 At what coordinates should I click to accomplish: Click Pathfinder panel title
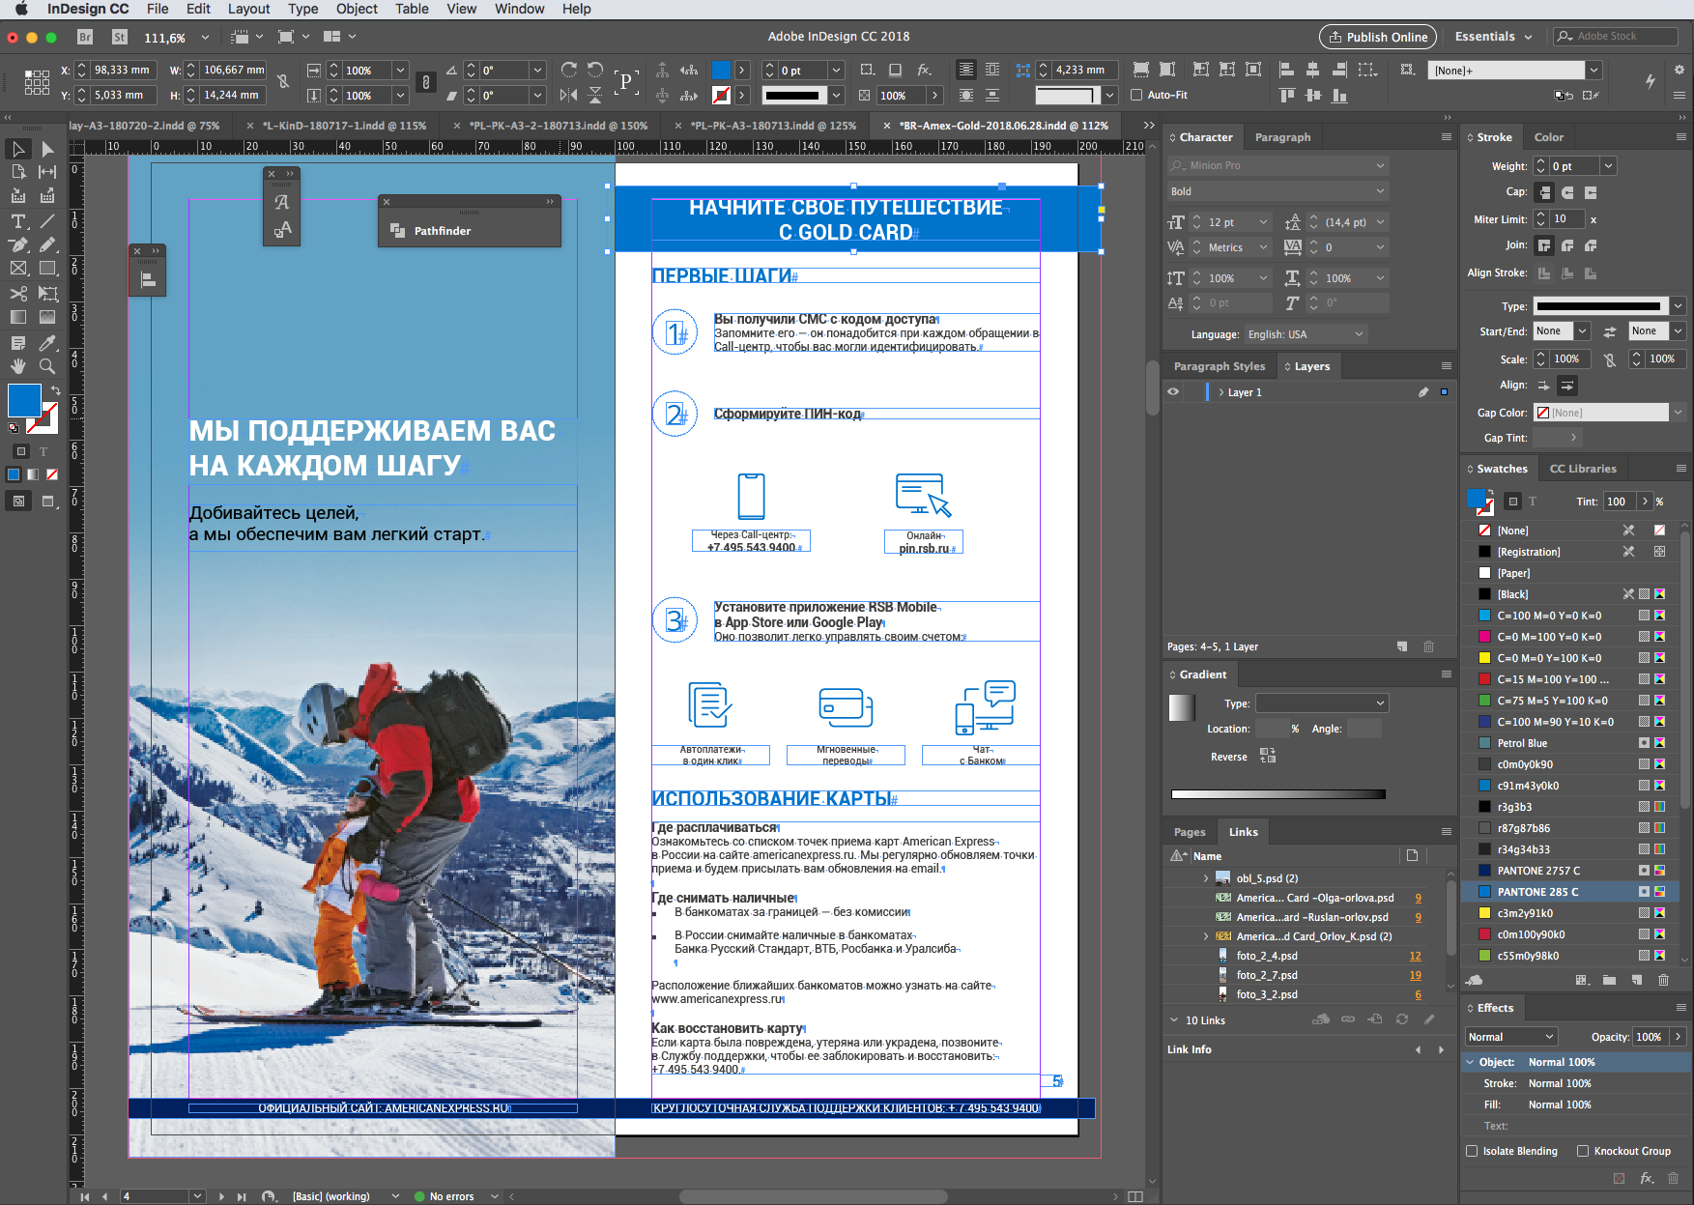coord(443,231)
